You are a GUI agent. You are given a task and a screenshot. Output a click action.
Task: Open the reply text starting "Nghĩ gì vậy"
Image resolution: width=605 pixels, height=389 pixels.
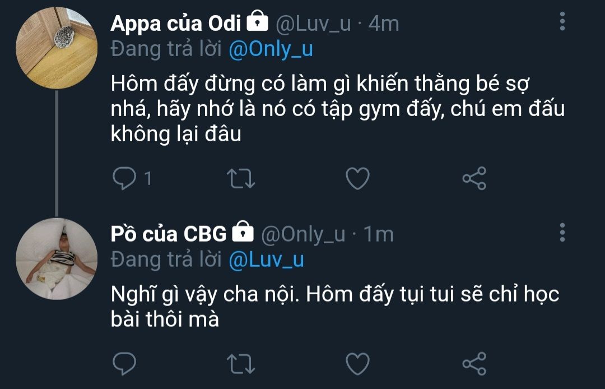click(x=333, y=307)
